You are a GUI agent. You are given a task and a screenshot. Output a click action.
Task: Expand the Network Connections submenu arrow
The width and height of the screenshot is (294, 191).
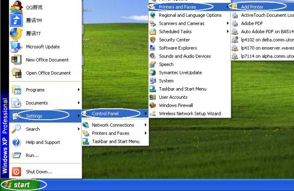(x=146, y=125)
